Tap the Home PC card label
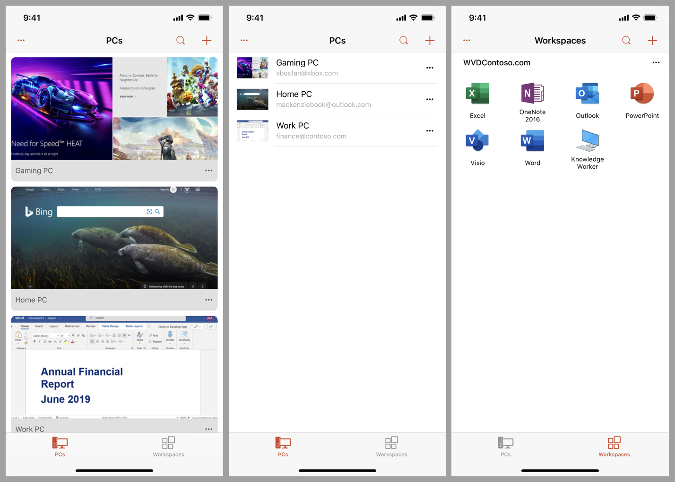This screenshot has height=482, width=675. click(x=31, y=300)
